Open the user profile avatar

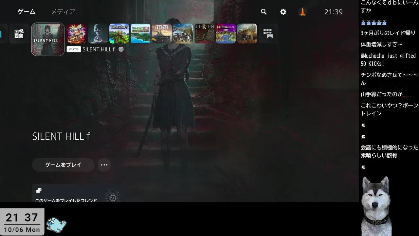[302, 12]
